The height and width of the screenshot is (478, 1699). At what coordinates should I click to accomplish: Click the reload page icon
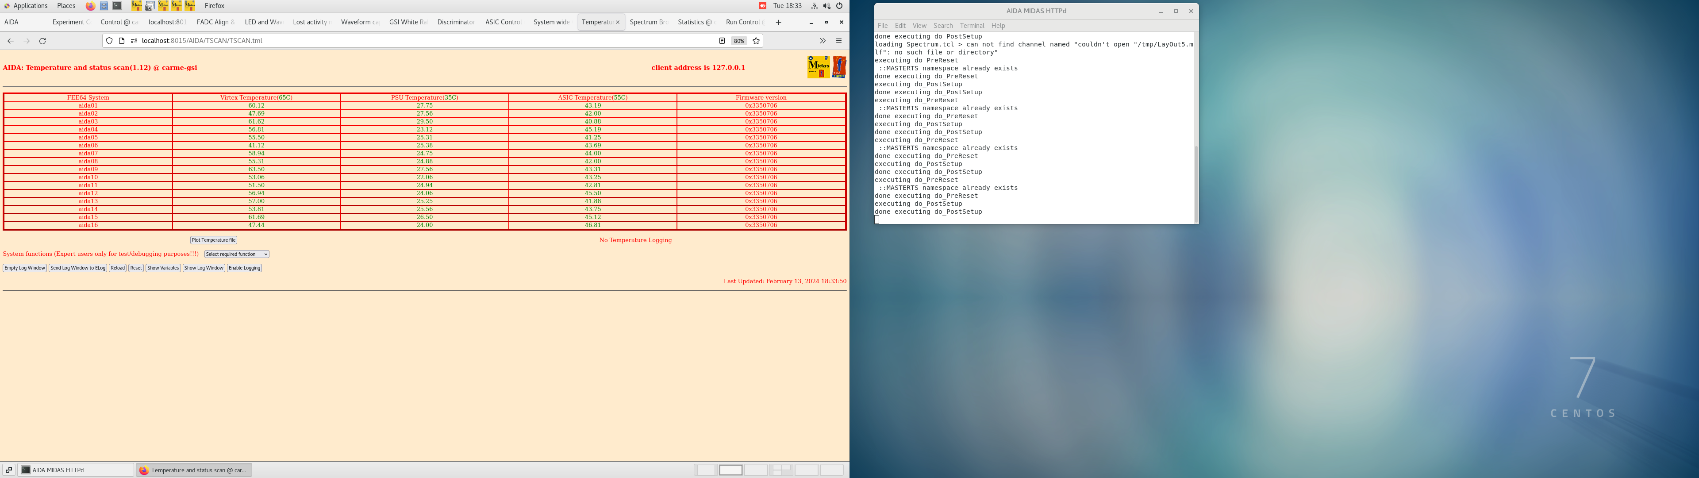coord(43,40)
